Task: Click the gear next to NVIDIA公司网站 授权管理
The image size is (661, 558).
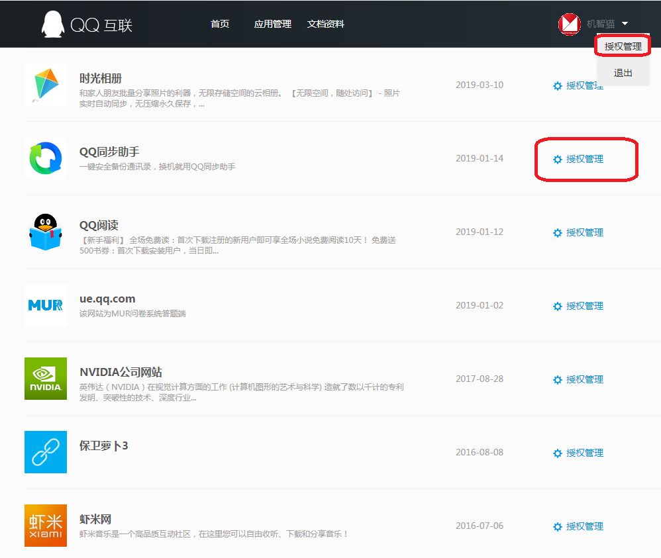Action: click(x=558, y=379)
